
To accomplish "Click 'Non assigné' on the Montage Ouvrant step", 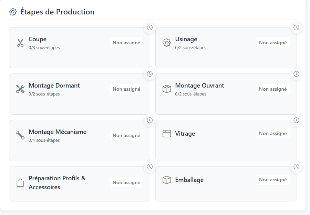I will (273, 89).
